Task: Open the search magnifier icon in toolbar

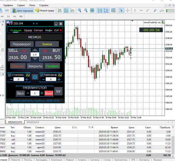Action: pos(155,10)
